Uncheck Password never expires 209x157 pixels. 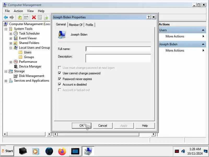click(60, 79)
